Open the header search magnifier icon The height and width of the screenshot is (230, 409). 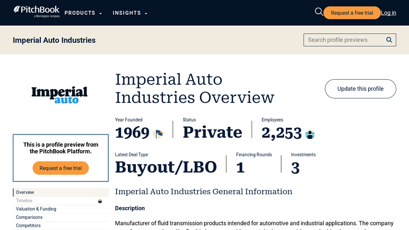click(319, 12)
